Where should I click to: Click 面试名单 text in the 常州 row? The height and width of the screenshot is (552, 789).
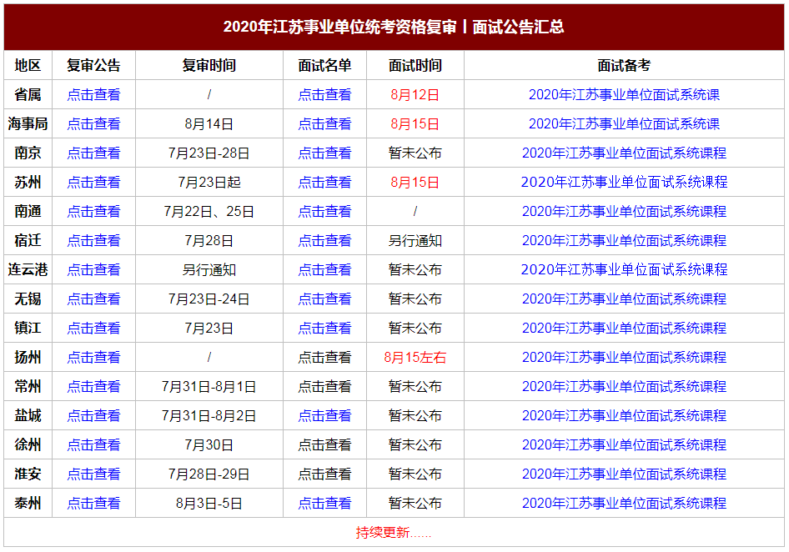[x=324, y=386]
